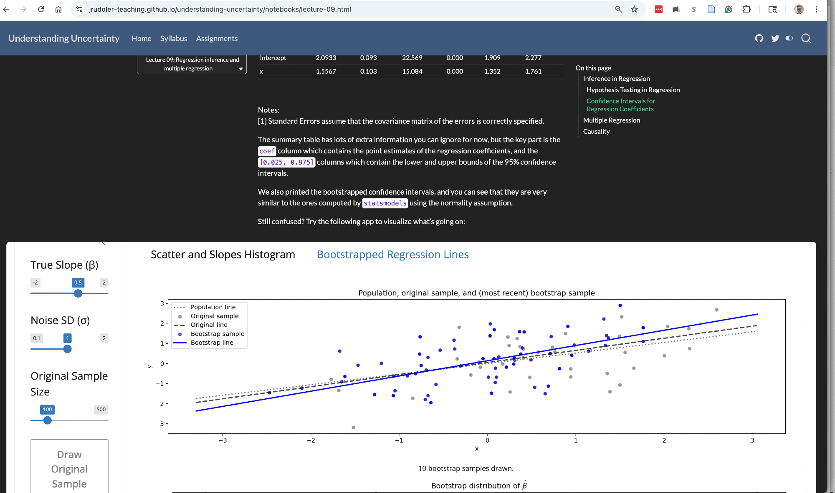Switch to Bootstrapped Regression Lines tab

[392, 254]
